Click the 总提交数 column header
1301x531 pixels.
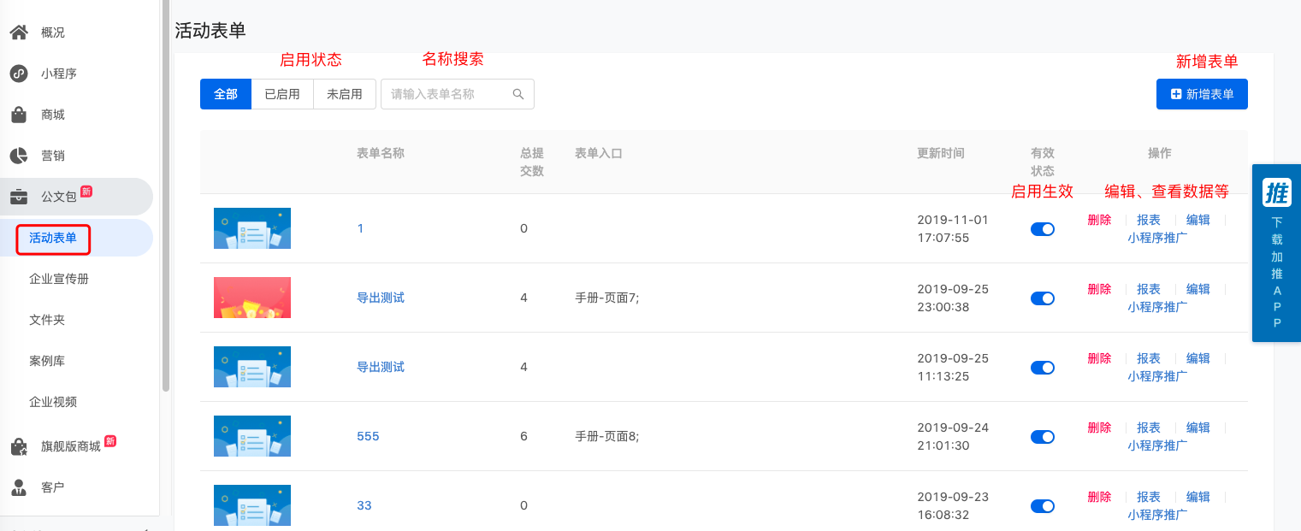click(x=532, y=162)
